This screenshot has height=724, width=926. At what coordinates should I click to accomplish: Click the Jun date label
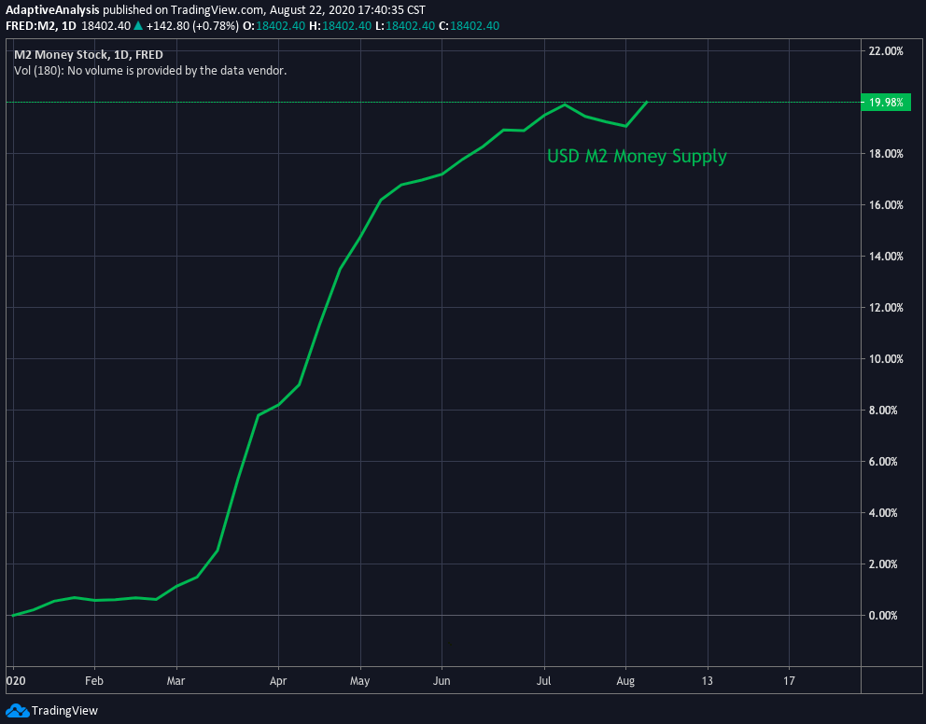442,681
